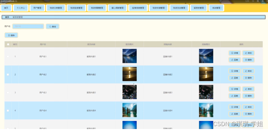Image resolution: width=268 pixels, height=130 pixels.
Task: Open the 留言图片 lake thumbnail in row 4
Action: pos(130,110)
